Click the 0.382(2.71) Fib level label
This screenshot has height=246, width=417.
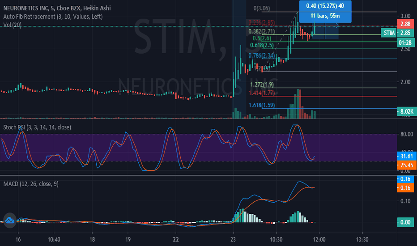pyautogui.click(x=262, y=32)
